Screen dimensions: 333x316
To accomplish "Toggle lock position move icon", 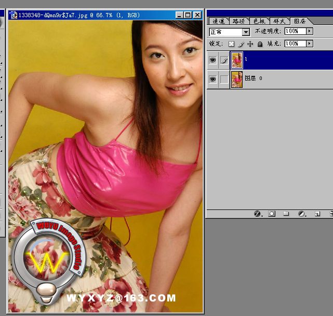I will coord(250,44).
